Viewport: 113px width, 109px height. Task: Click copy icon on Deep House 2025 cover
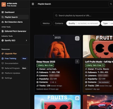[77, 38]
